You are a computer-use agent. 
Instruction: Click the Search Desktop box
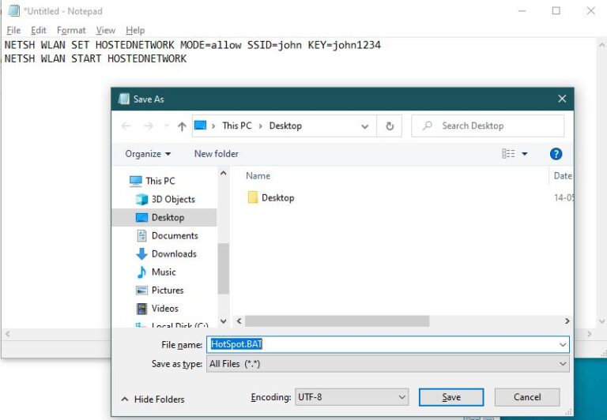click(x=488, y=126)
